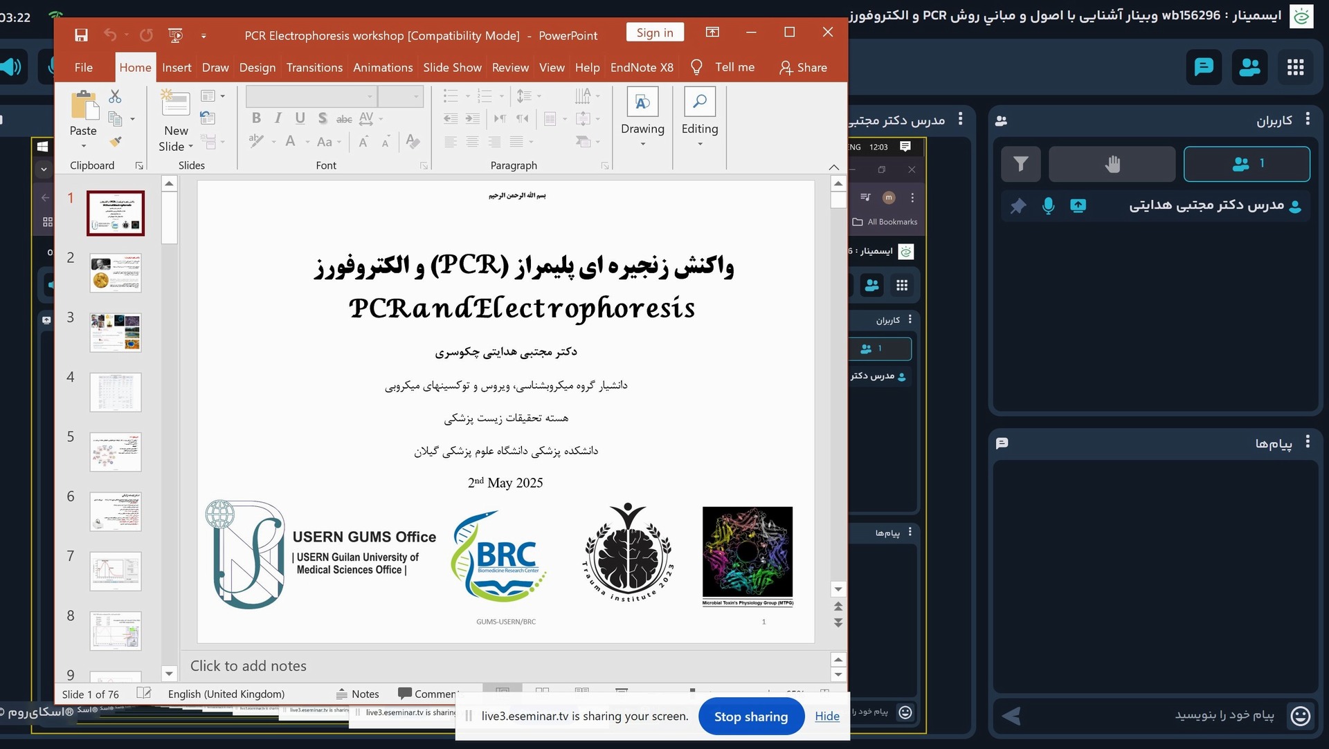Click the Undo arrow in quick access toolbar

[110, 35]
